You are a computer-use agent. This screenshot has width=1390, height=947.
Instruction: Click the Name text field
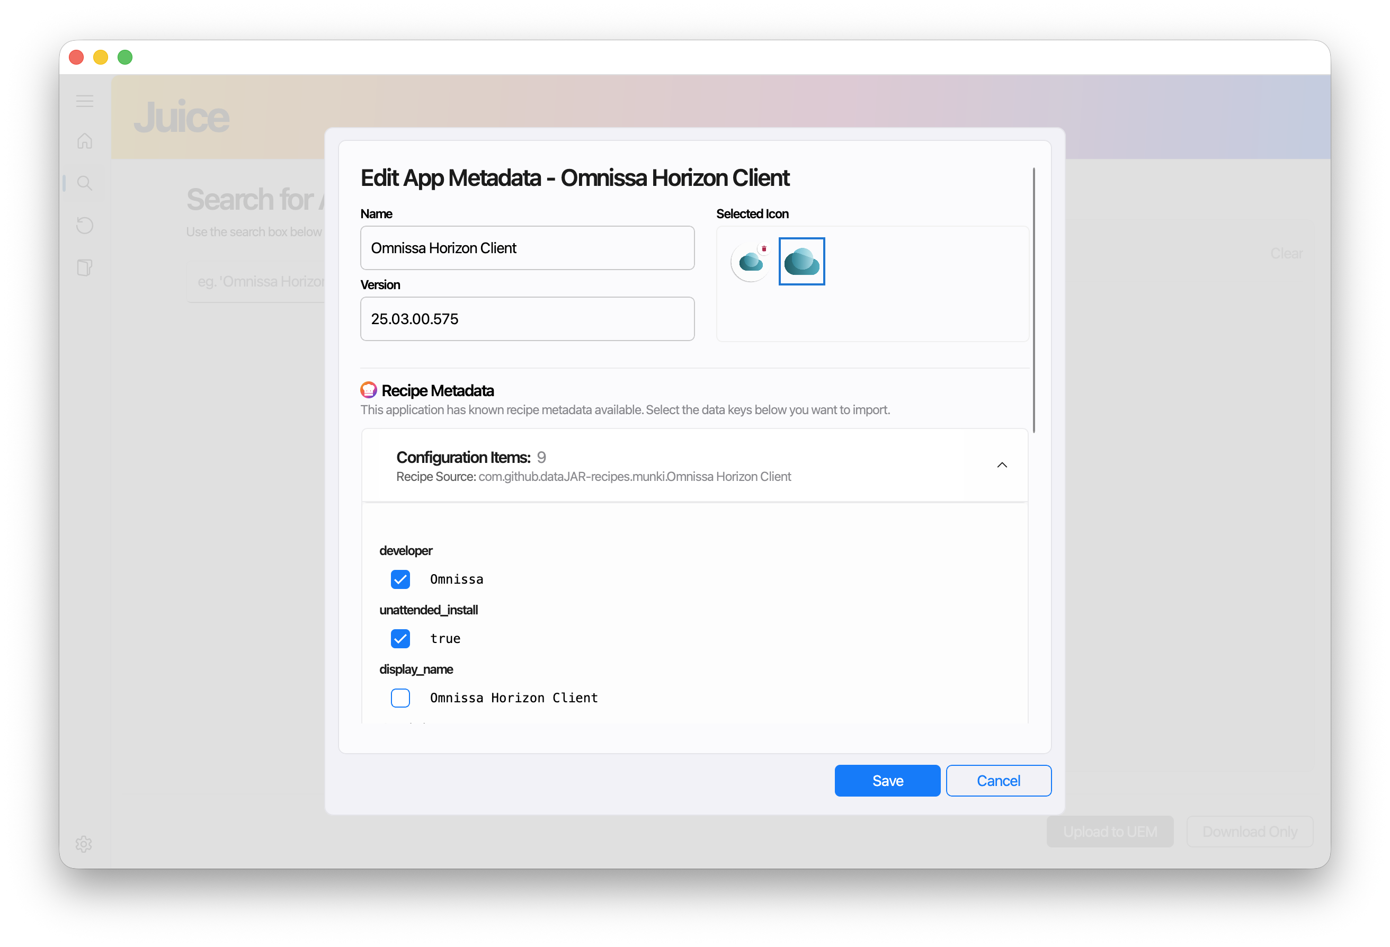click(x=527, y=248)
